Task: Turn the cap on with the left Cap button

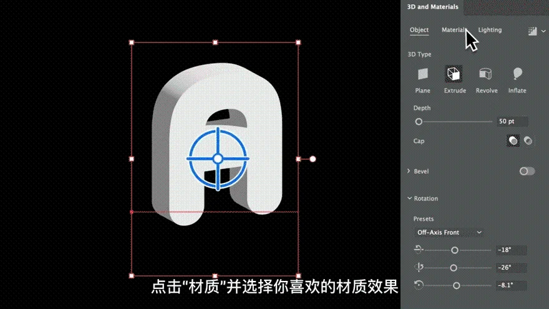Action: (x=513, y=141)
